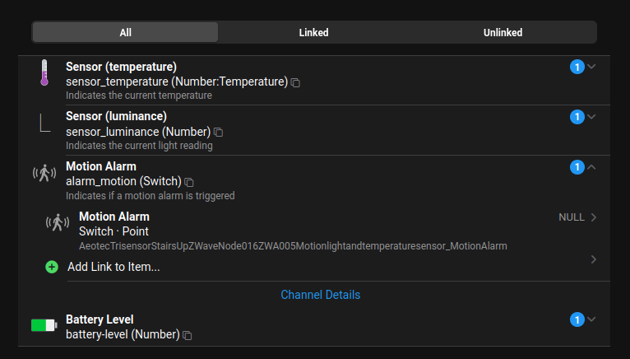Expand the Sensor (luminance) channel
This screenshot has width=630, height=359.
click(x=591, y=117)
